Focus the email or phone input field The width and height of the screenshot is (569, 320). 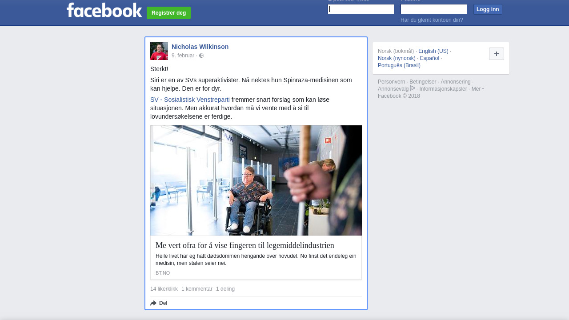(x=361, y=9)
